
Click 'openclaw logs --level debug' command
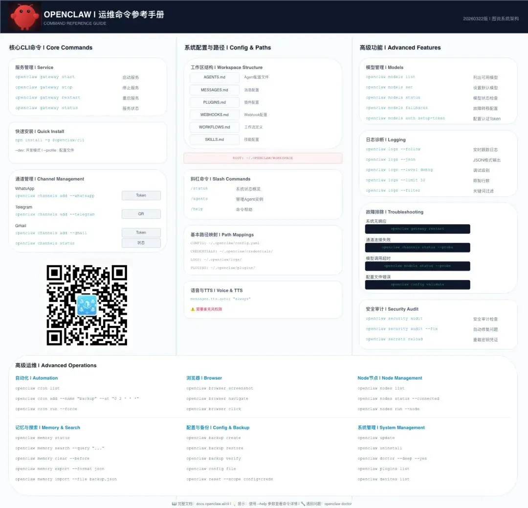399,170
